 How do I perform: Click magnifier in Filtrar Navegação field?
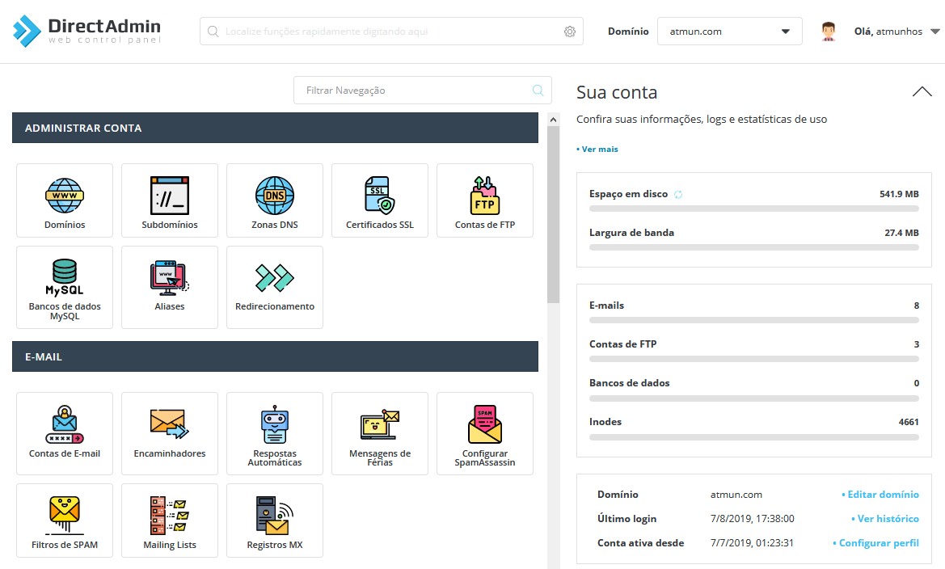[x=538, y=91]
